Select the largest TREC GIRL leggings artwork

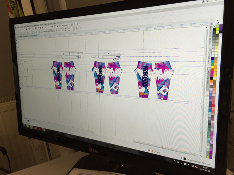pos(154,80)
